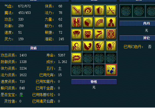Image resolution: width=155 pixels, height=108 pixels.
Task: Click the shield with crossed sword icon
Action: coord(76,22)
